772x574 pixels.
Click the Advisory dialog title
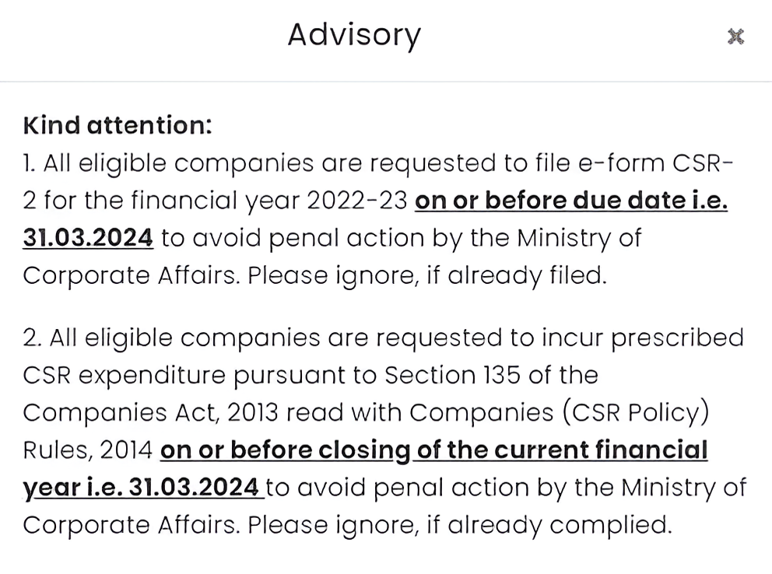pyautogui.click(x=354, y=35)
